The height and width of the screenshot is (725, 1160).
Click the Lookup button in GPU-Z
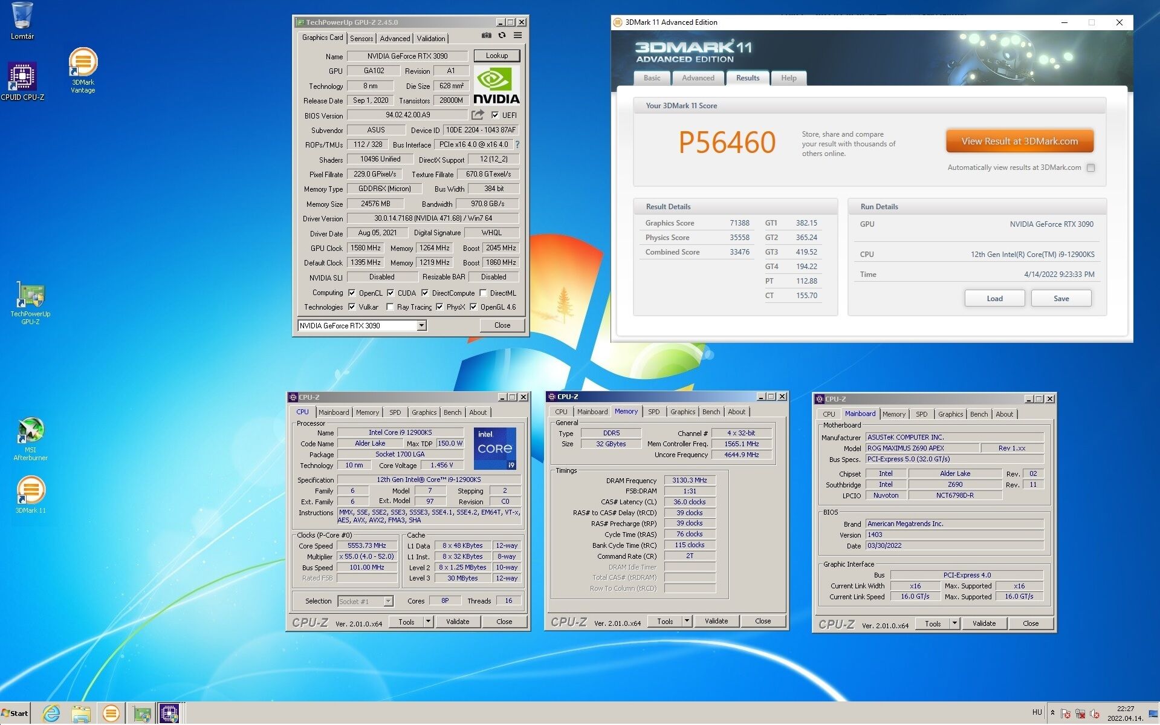tap(497, 56)
